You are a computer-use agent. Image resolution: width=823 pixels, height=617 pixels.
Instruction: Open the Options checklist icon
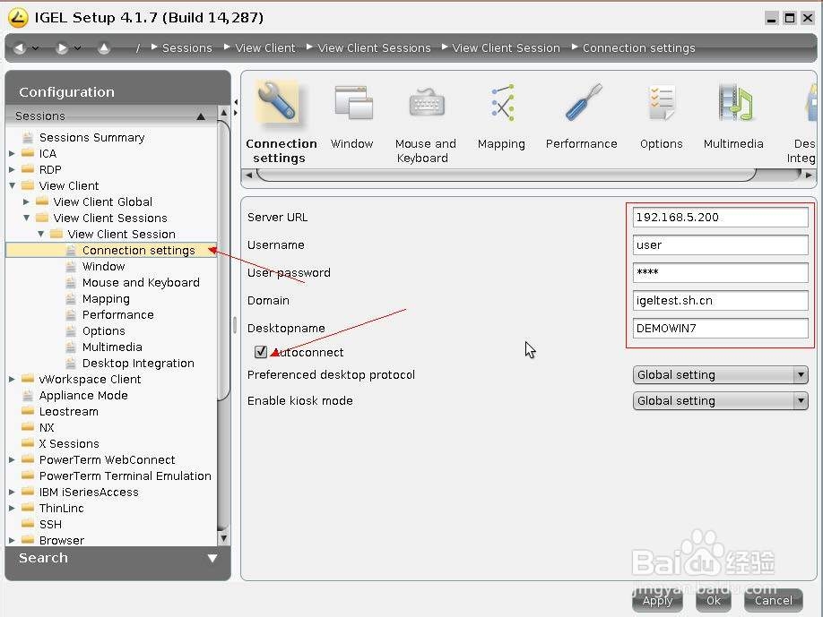(662, 103)
